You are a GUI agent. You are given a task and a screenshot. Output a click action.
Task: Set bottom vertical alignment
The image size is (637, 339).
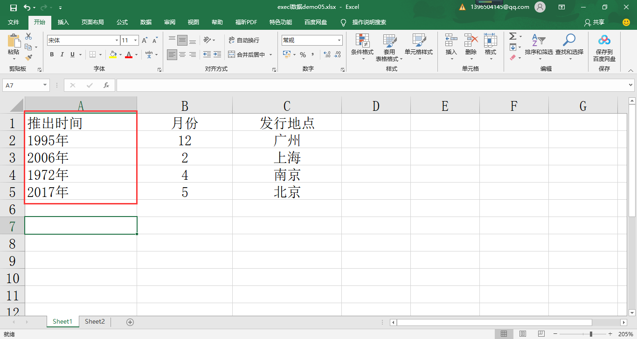[193, 40]
